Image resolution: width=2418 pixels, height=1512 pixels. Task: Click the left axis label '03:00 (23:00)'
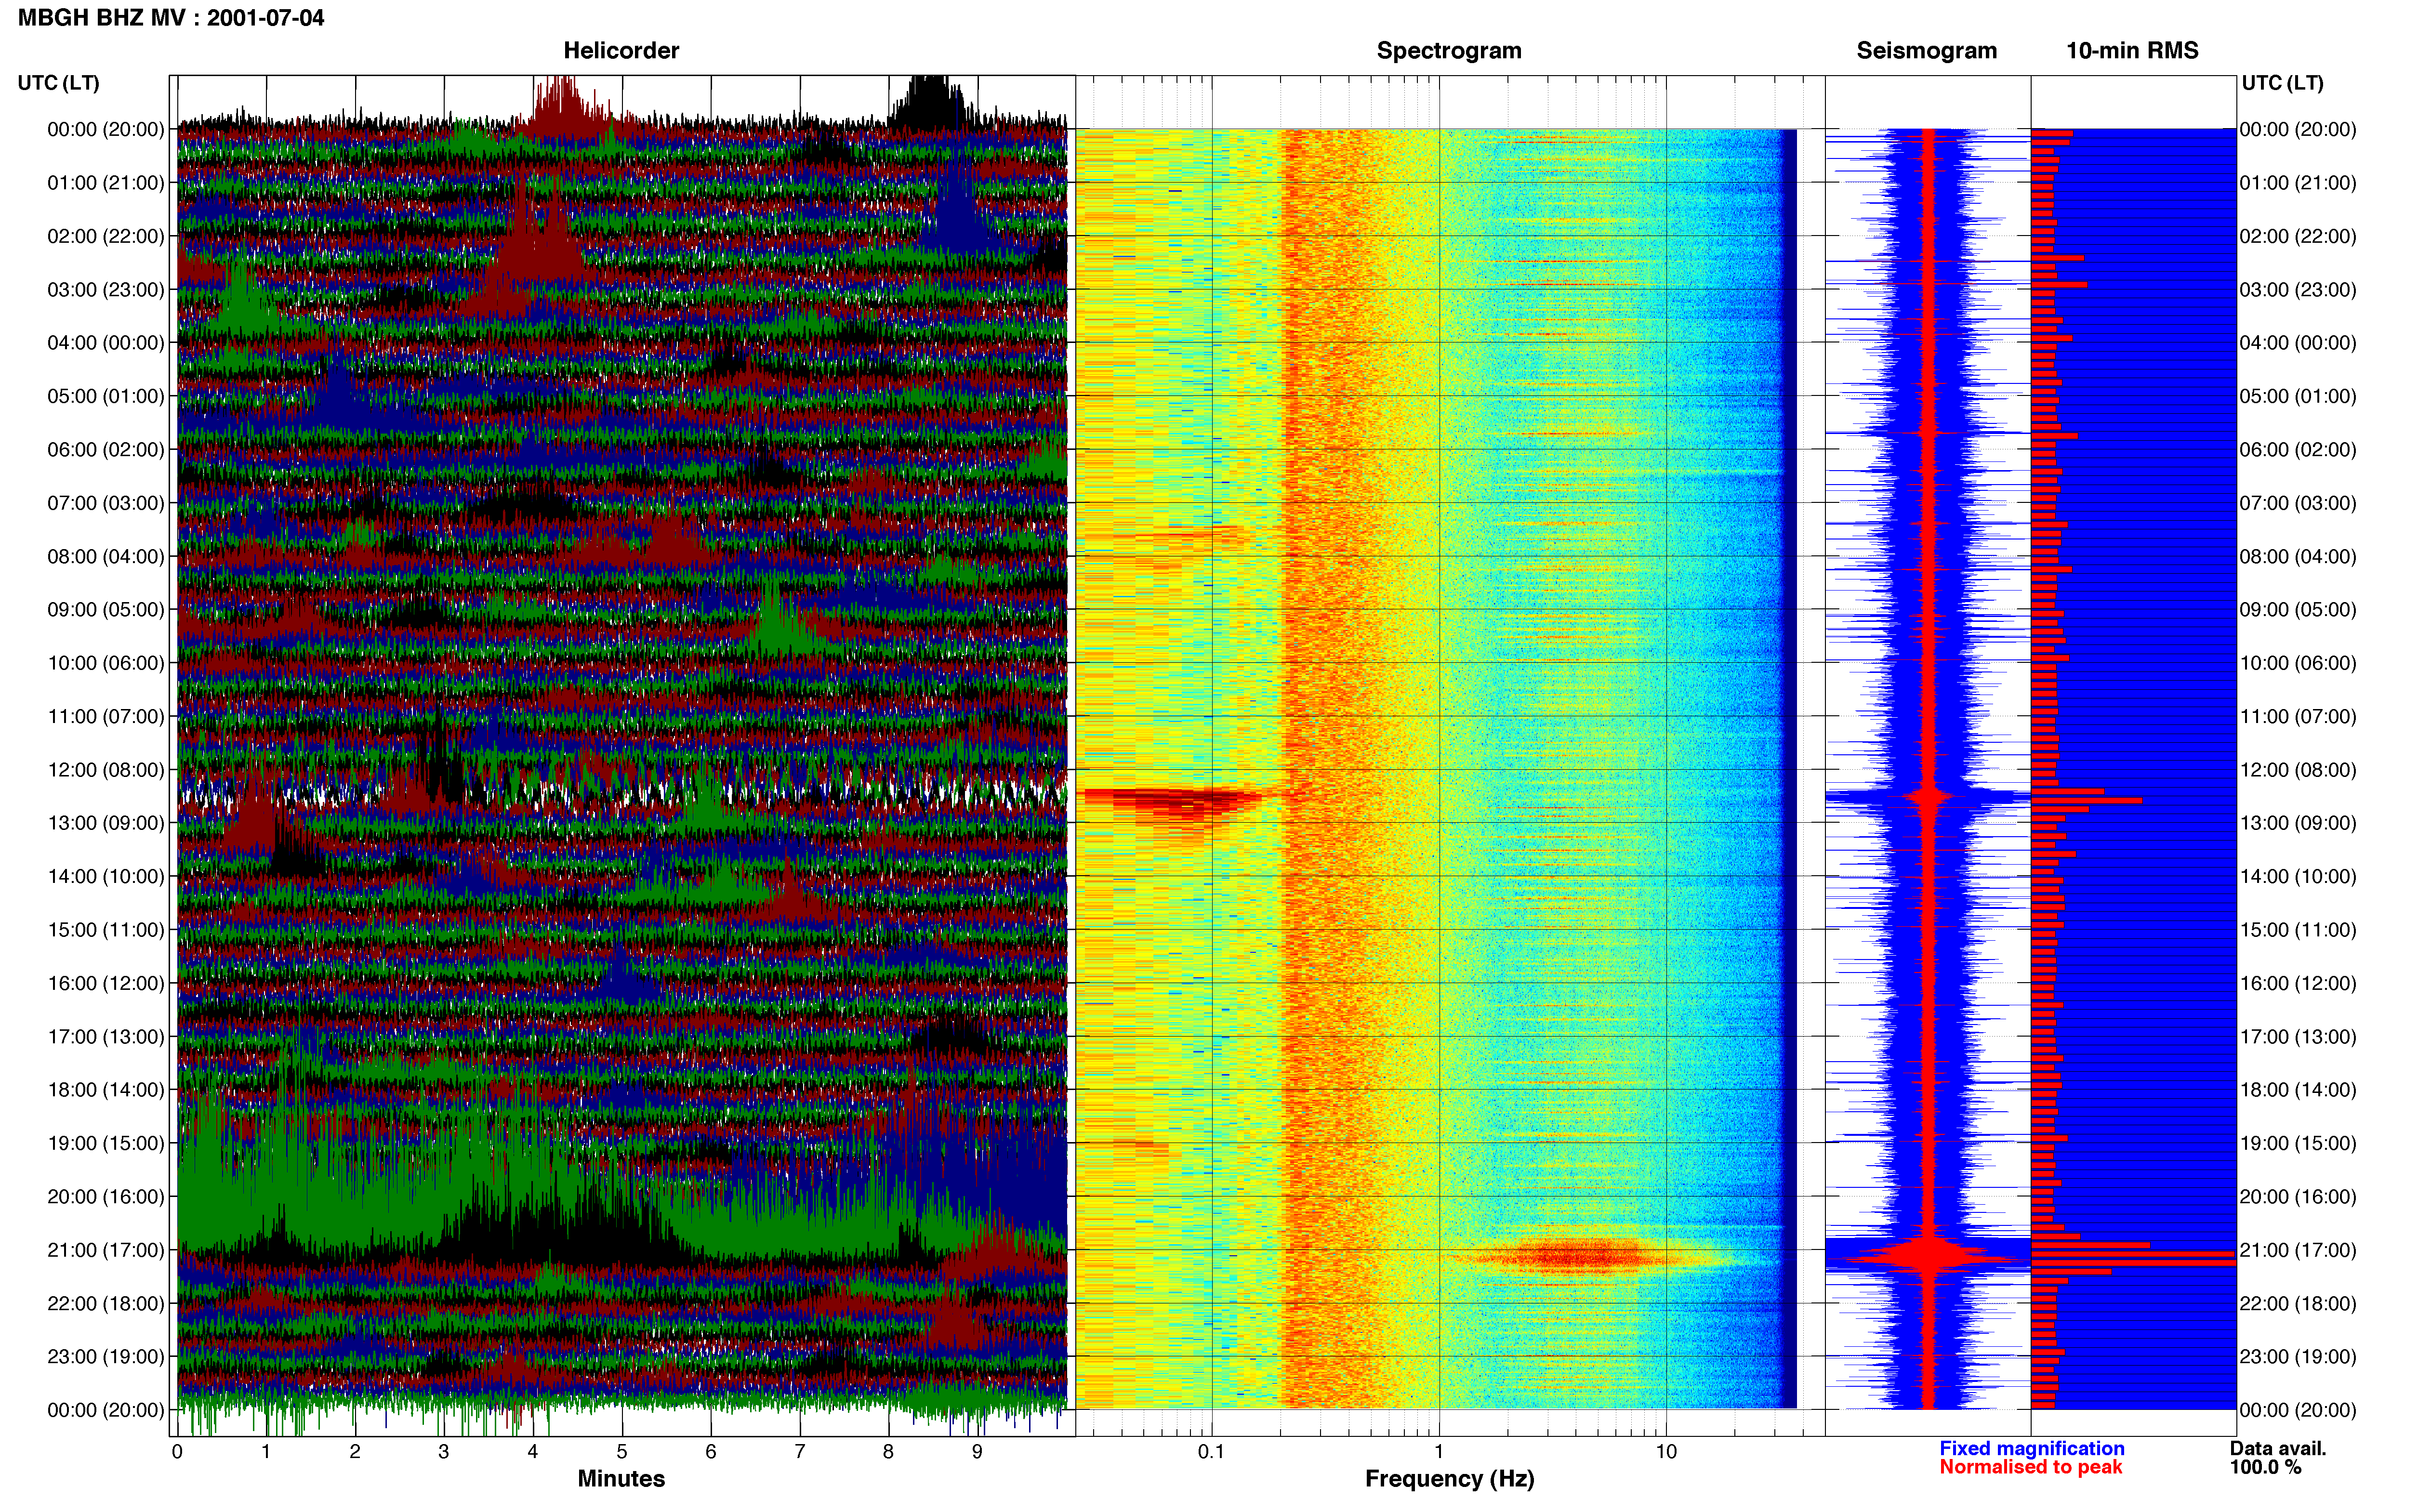106,290
